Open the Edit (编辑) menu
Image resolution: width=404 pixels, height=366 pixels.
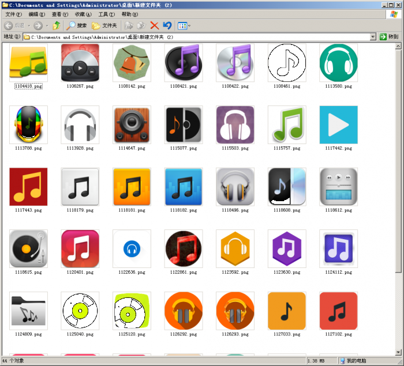37,14
